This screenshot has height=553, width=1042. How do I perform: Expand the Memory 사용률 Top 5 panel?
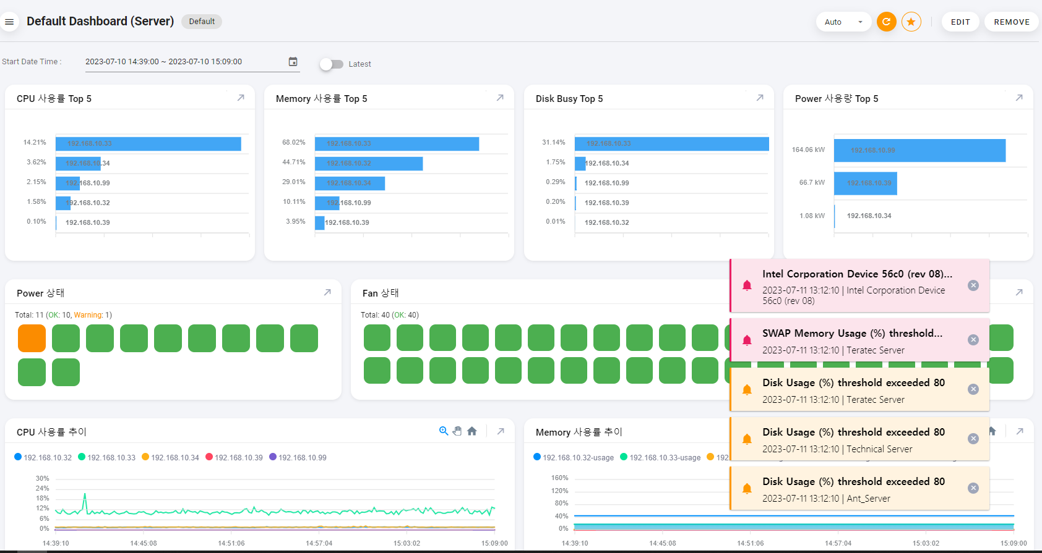(x=500, y=98)
